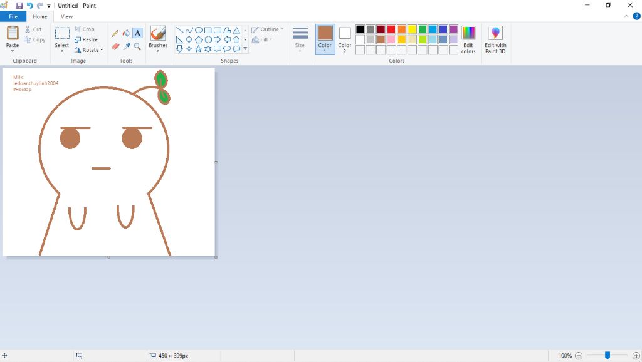642x362 pixels.
Task: Click the Crop button
Action: coord(85,29)
